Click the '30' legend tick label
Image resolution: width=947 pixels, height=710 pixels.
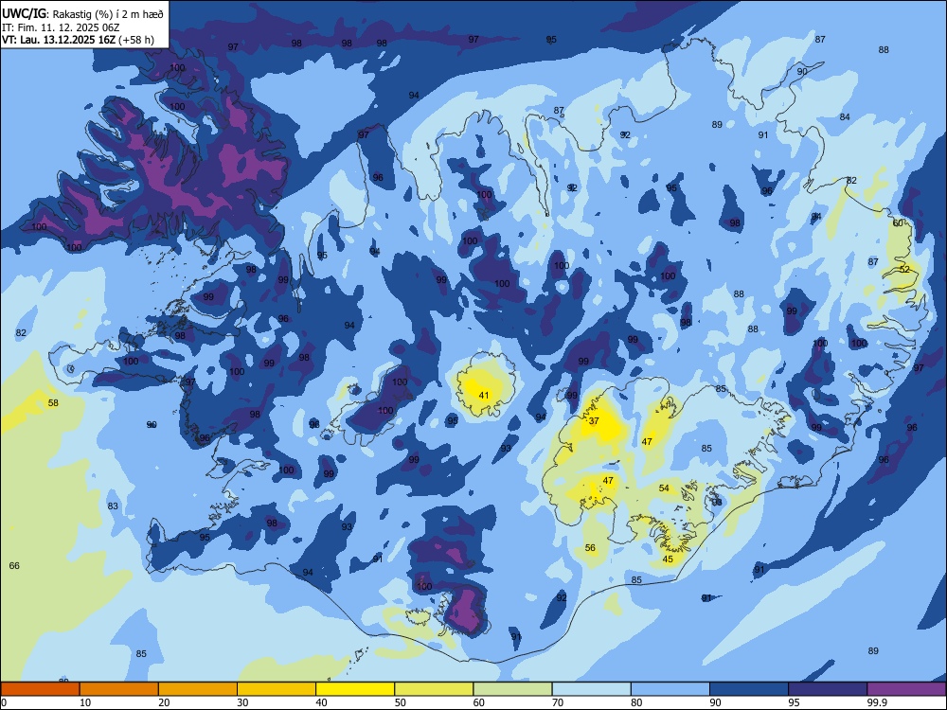click(x=242, y=702)
